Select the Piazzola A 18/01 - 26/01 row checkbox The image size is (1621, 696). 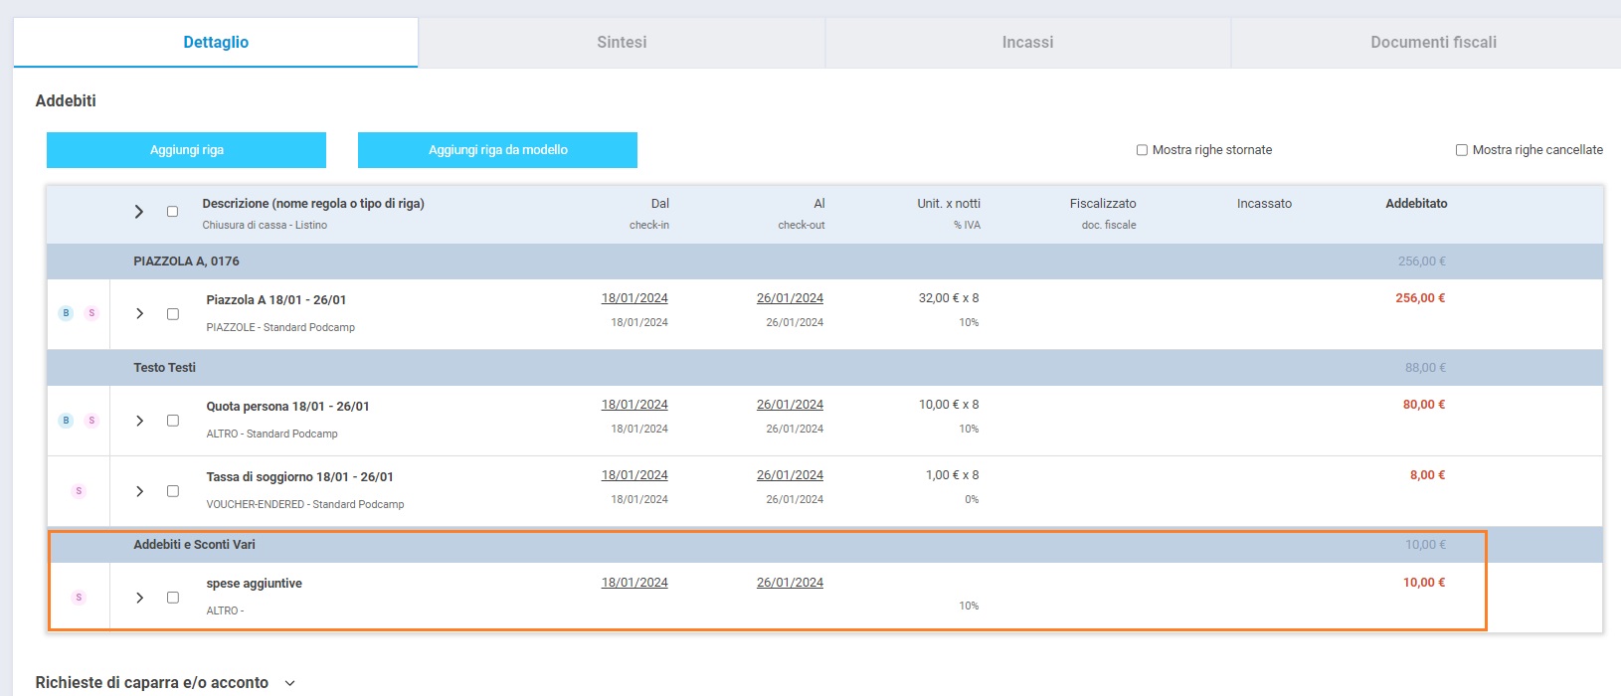point(173,314)
